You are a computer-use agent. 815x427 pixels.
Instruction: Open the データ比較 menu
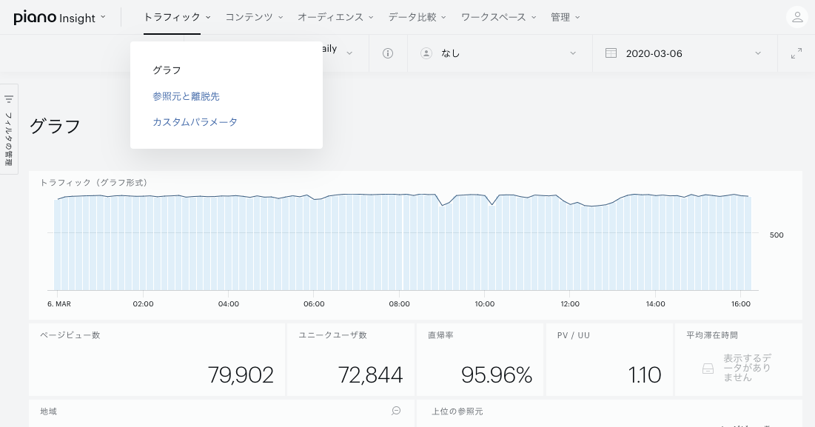[x=417, y=17]
